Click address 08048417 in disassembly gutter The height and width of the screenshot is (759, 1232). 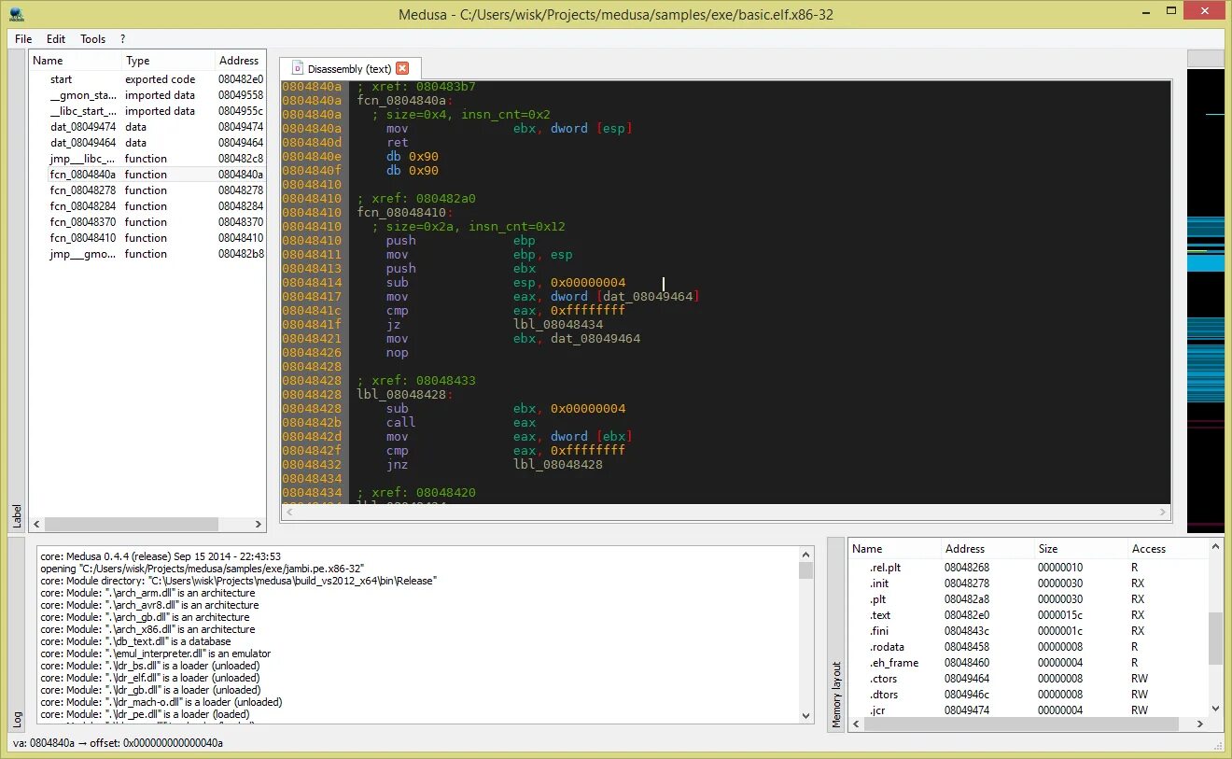(x=312, y=297)
